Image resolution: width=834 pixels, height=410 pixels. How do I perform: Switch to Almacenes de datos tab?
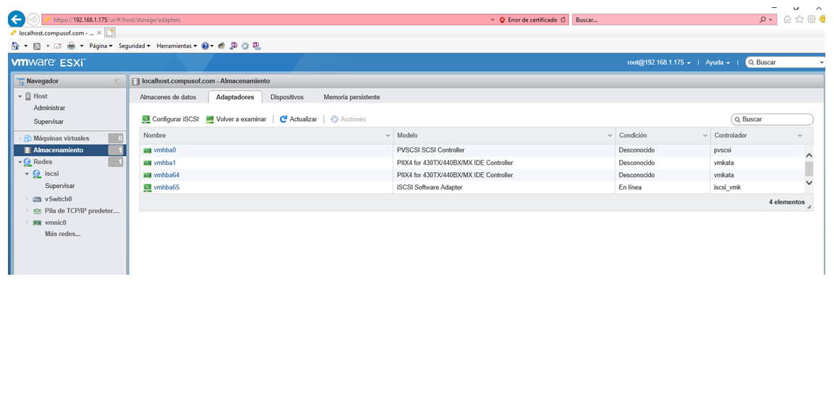(168, 98)
